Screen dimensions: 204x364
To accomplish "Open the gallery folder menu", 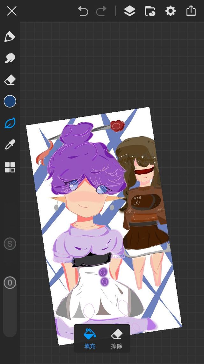I will pos(150,11).
